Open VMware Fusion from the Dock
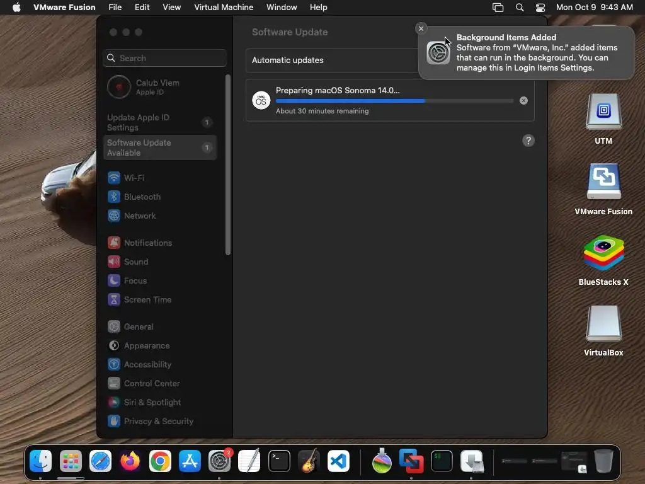The width and height of the screenshot is (645, 484). (x=411, y=461)
